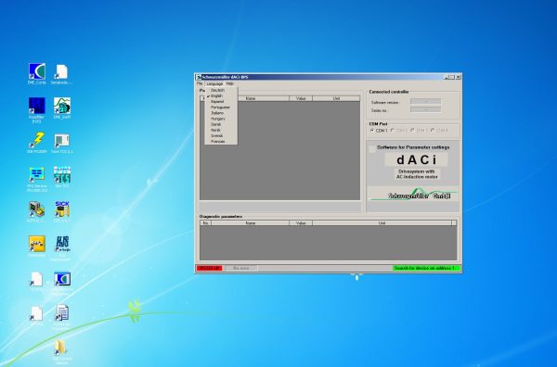
Task: Select the blank document shortcut in eighth row
Action: pyautogui.click(x=36, y=313)
